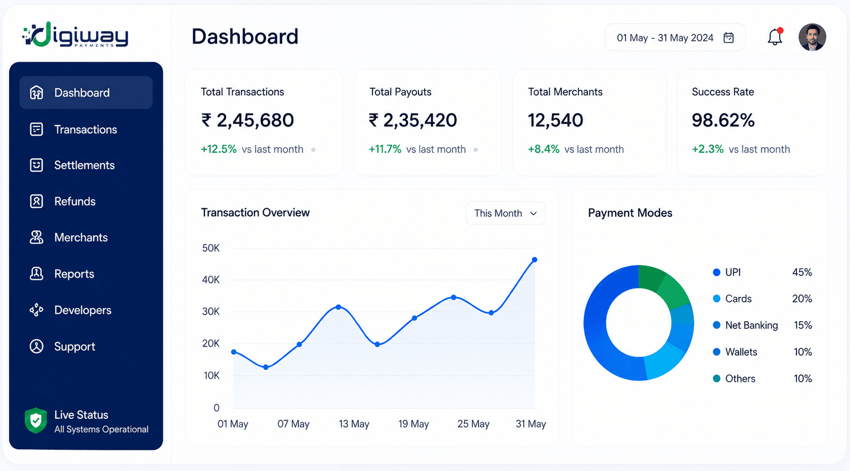Viewport: 850px width, 471px height.
Task: Click the Reports icon in sidebar
Action: (36, 274)
